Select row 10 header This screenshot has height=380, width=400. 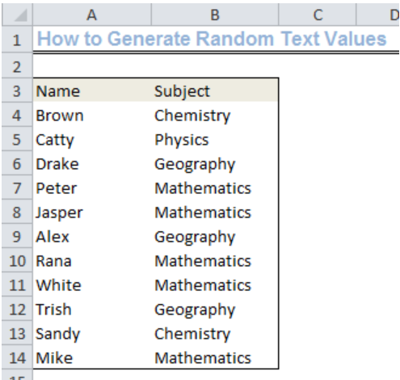pos(17,260)
